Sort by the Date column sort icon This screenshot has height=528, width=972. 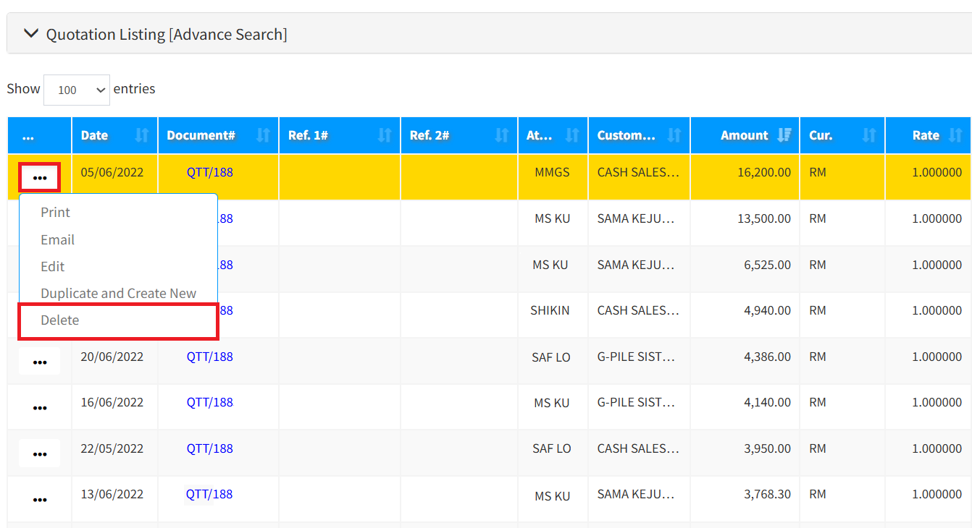coord(142,135)
